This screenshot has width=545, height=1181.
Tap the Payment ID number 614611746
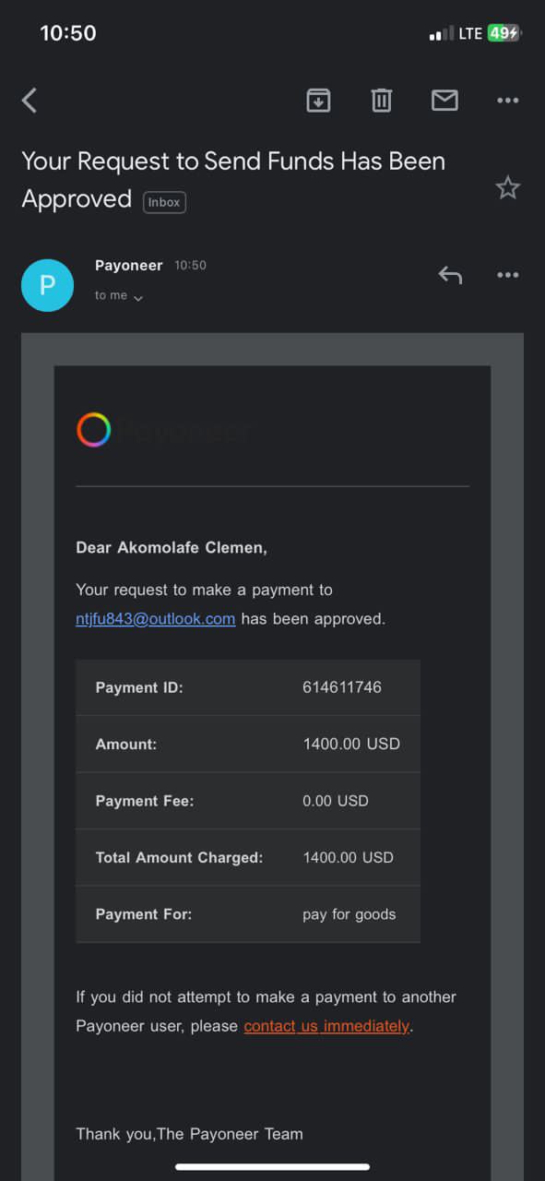click(342, 687)
